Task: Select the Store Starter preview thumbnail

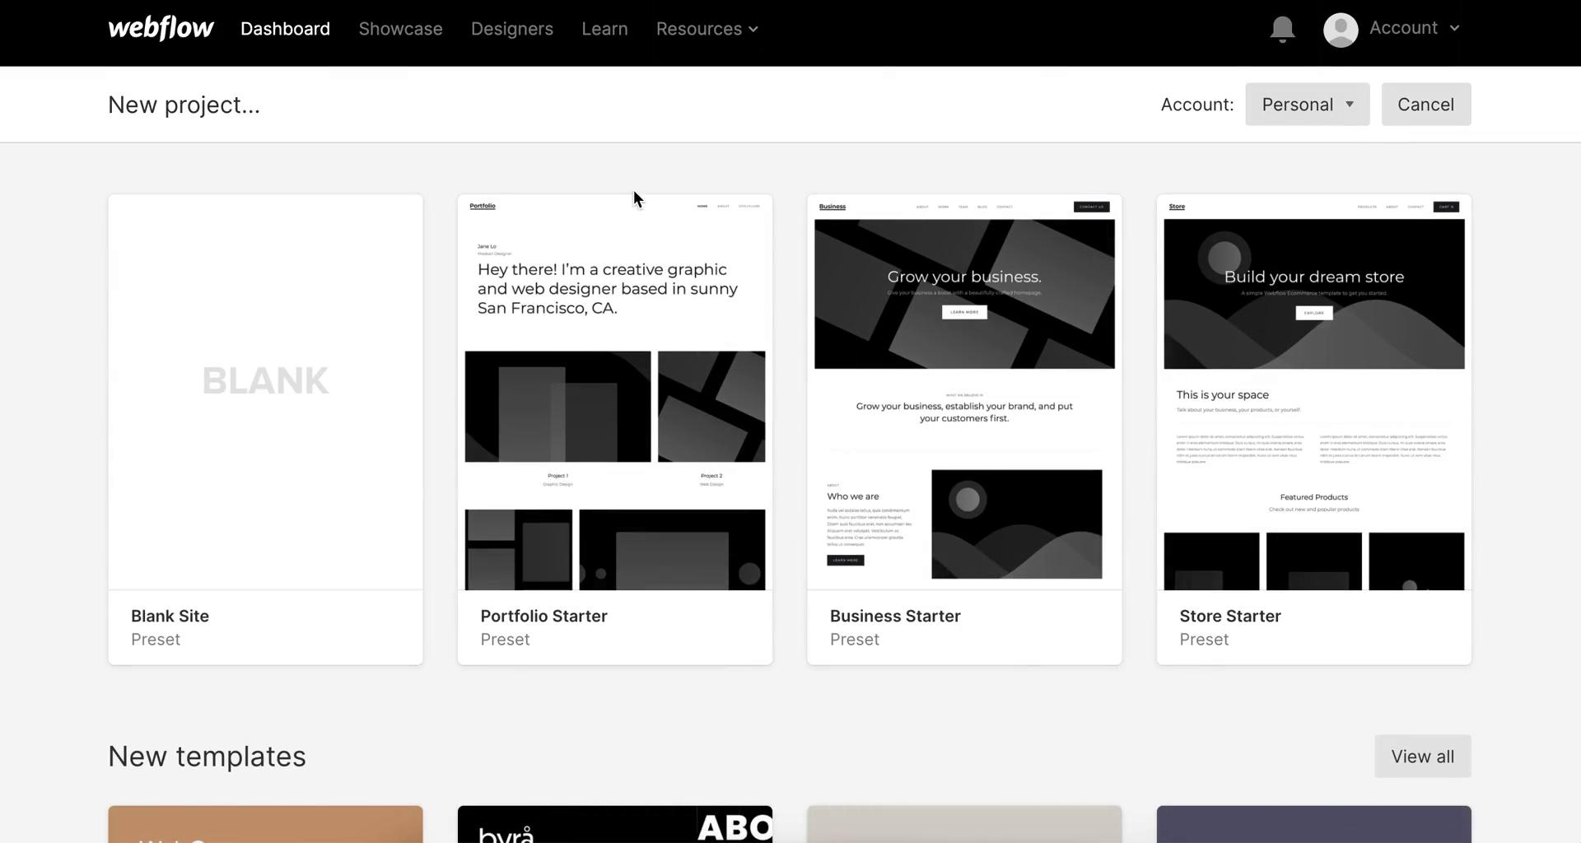Action: point(1313,392)
